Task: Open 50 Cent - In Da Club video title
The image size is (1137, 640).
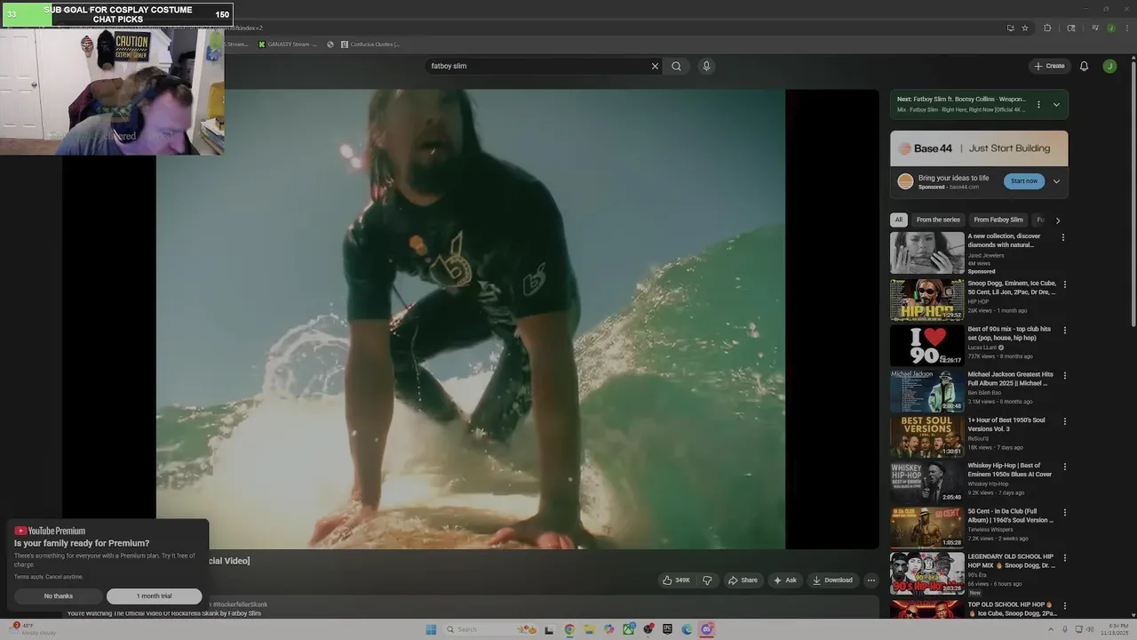Action: [x=1010, y=516]
